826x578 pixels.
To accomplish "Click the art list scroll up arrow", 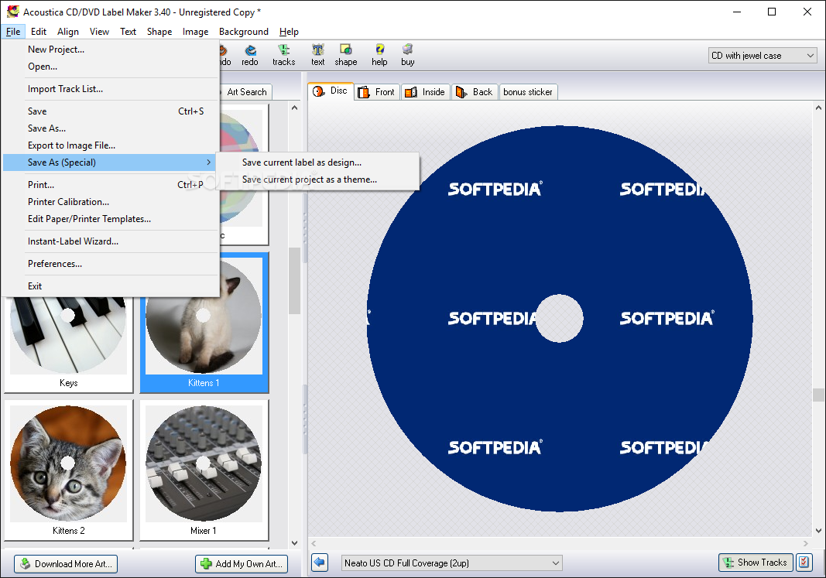I will pos(294,108).
